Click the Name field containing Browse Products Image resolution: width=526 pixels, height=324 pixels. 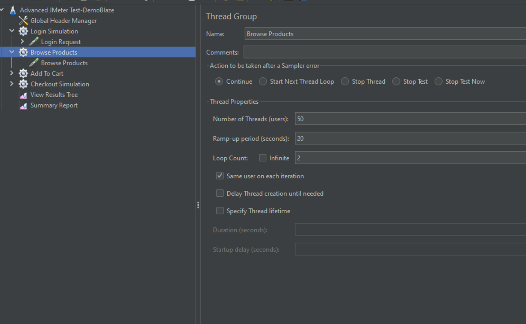coord(385,34)
